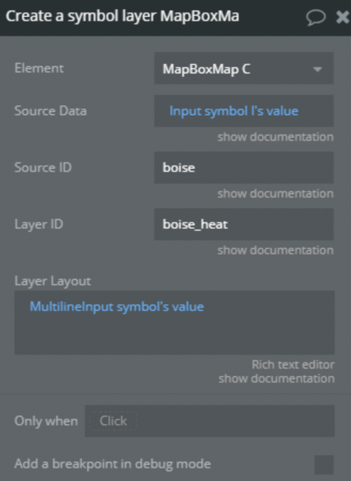Select the Source ID field containing boise
This screenshot has height=481, width=351.
244,167
